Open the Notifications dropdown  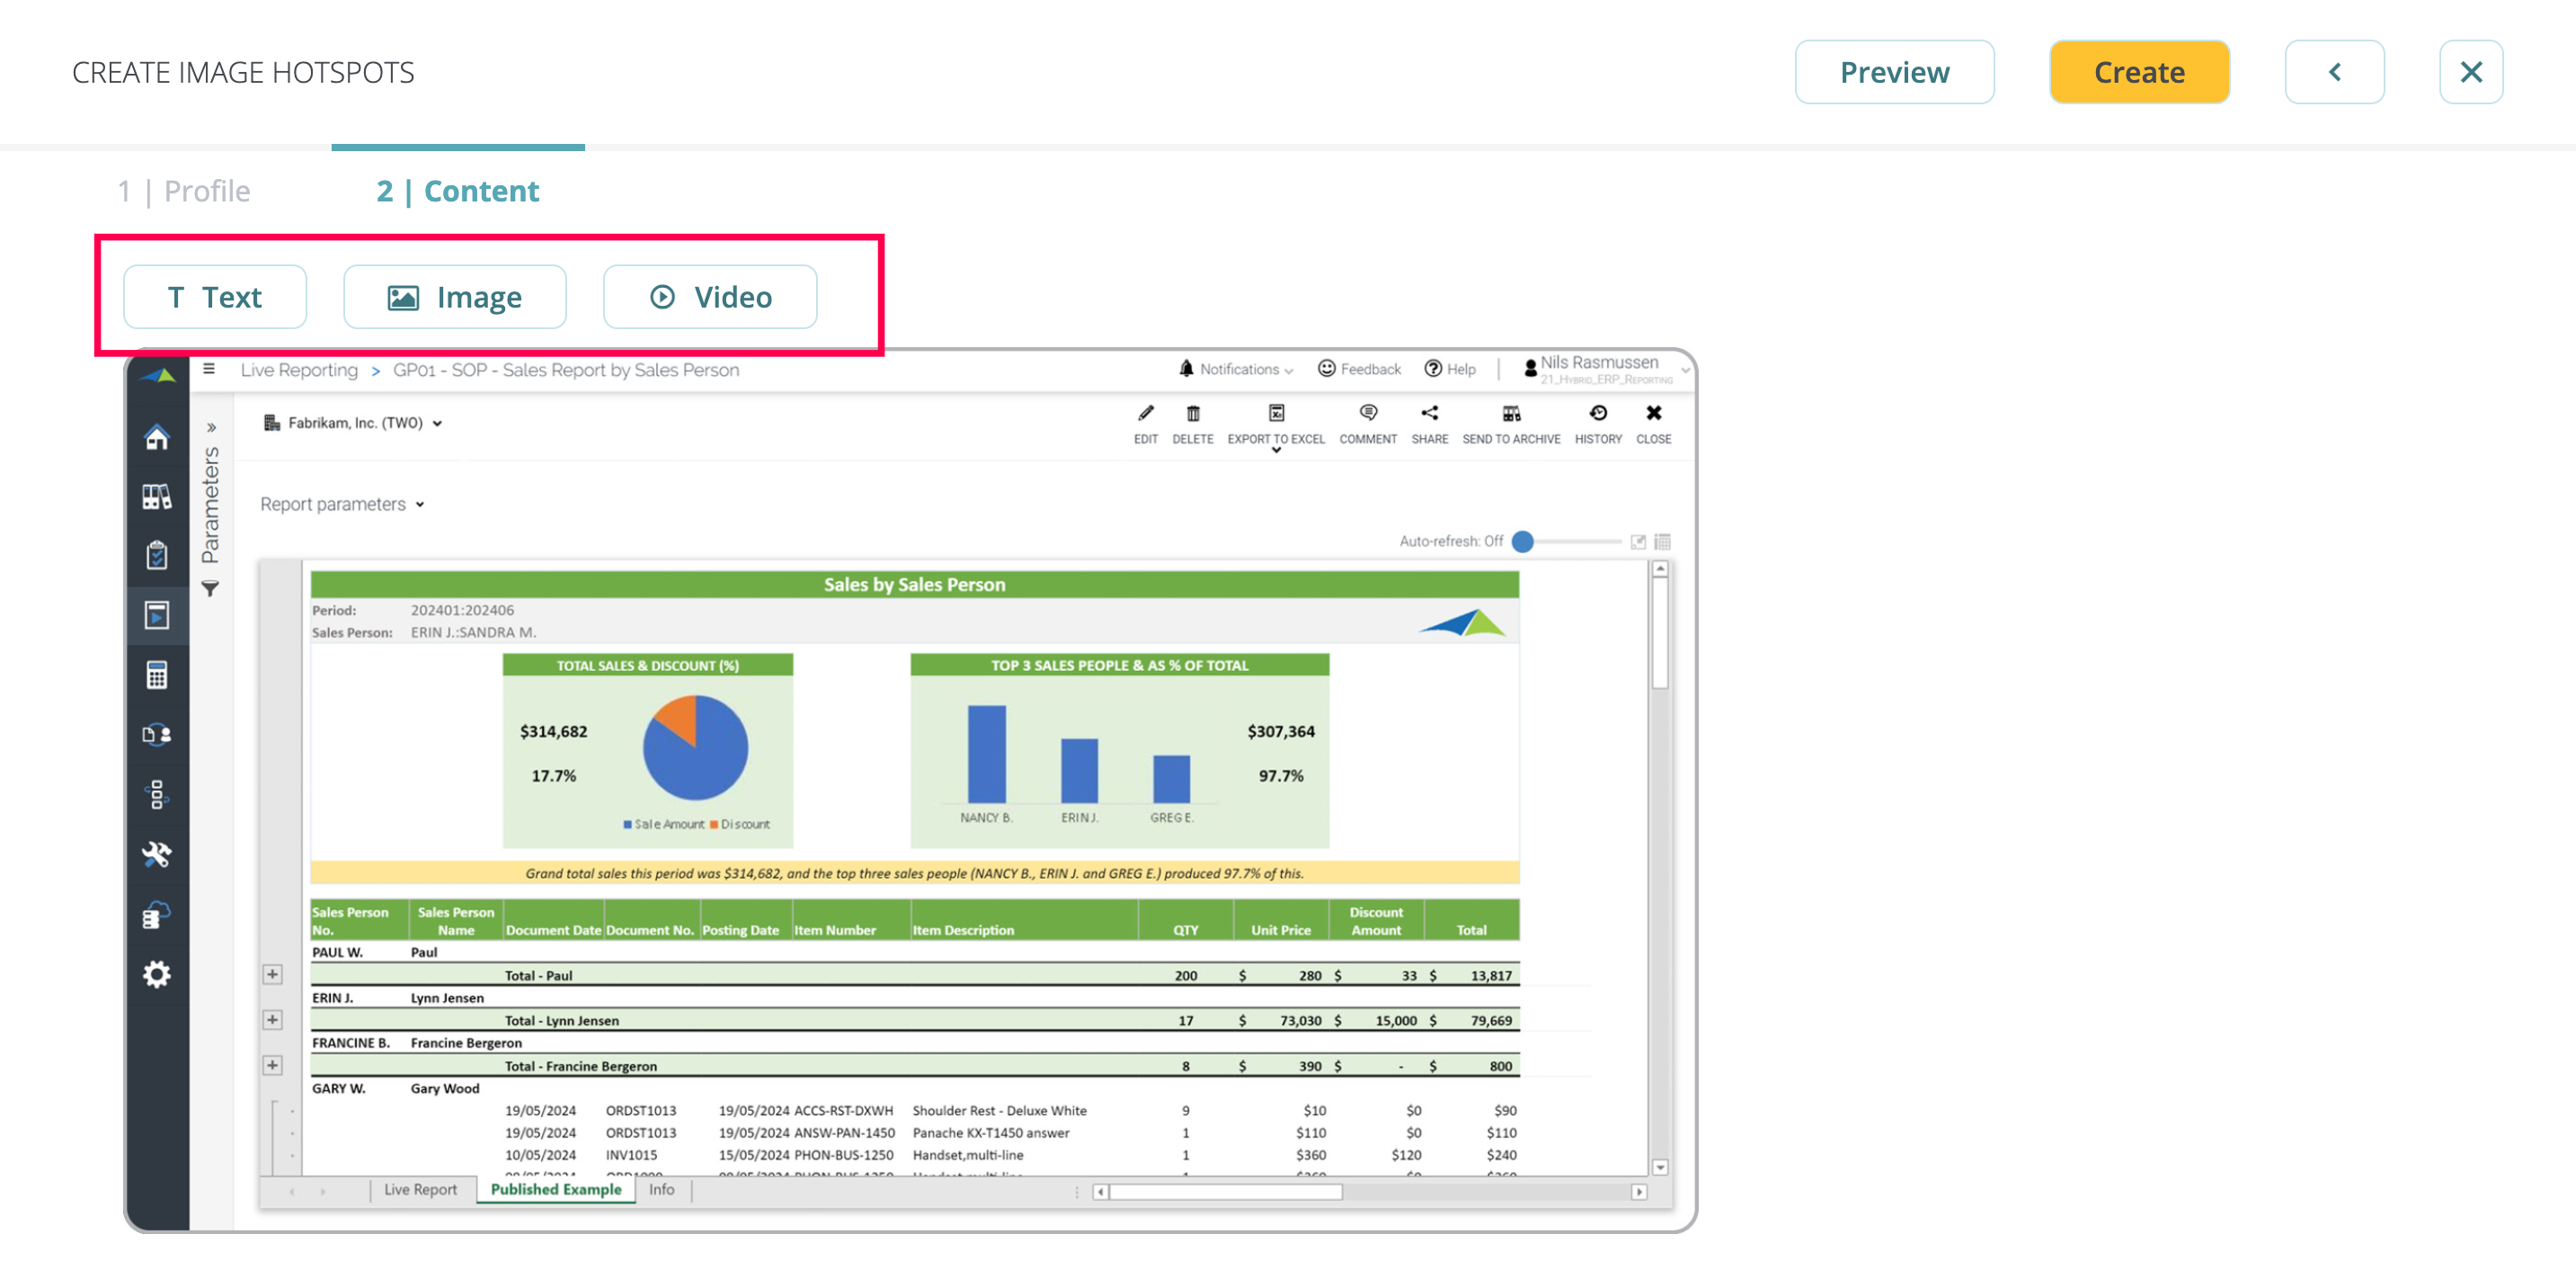click(x=1236, y=370)
